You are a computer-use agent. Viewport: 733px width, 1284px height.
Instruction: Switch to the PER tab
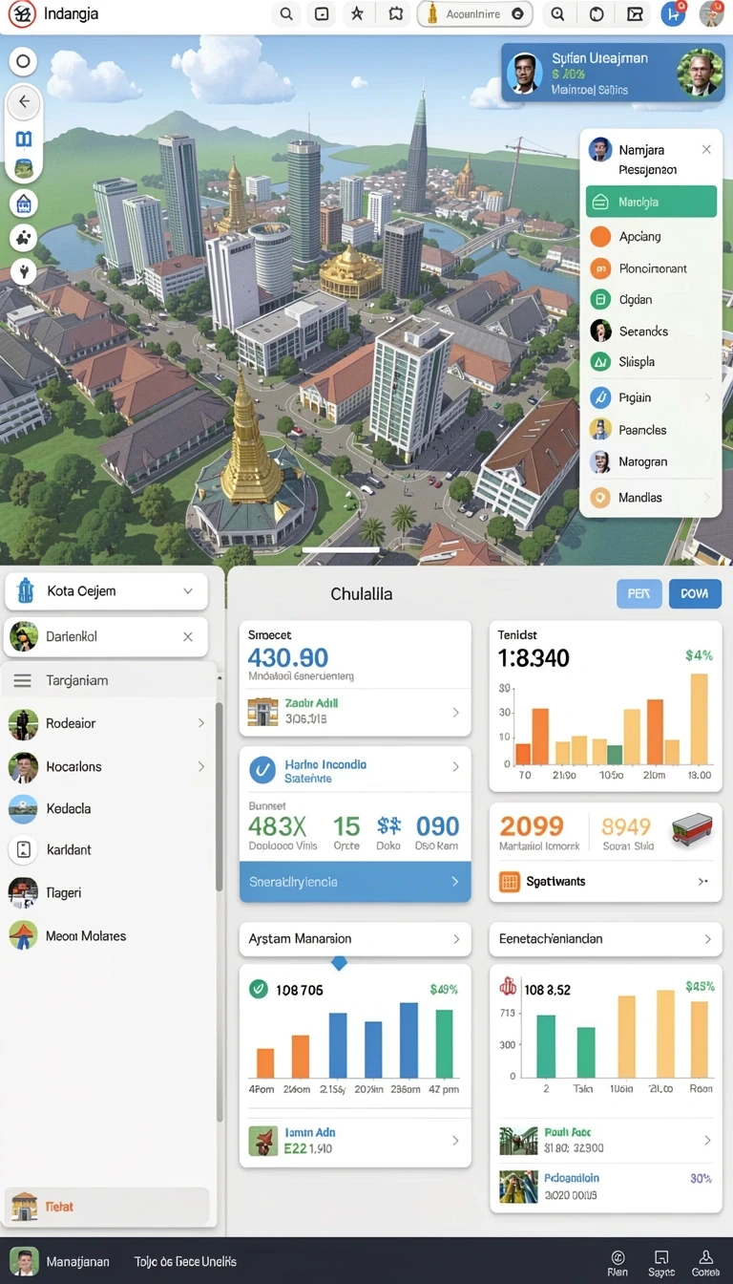639,593
